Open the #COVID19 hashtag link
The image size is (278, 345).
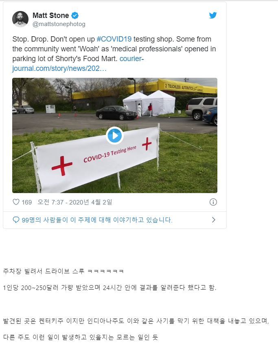[114, 39]
